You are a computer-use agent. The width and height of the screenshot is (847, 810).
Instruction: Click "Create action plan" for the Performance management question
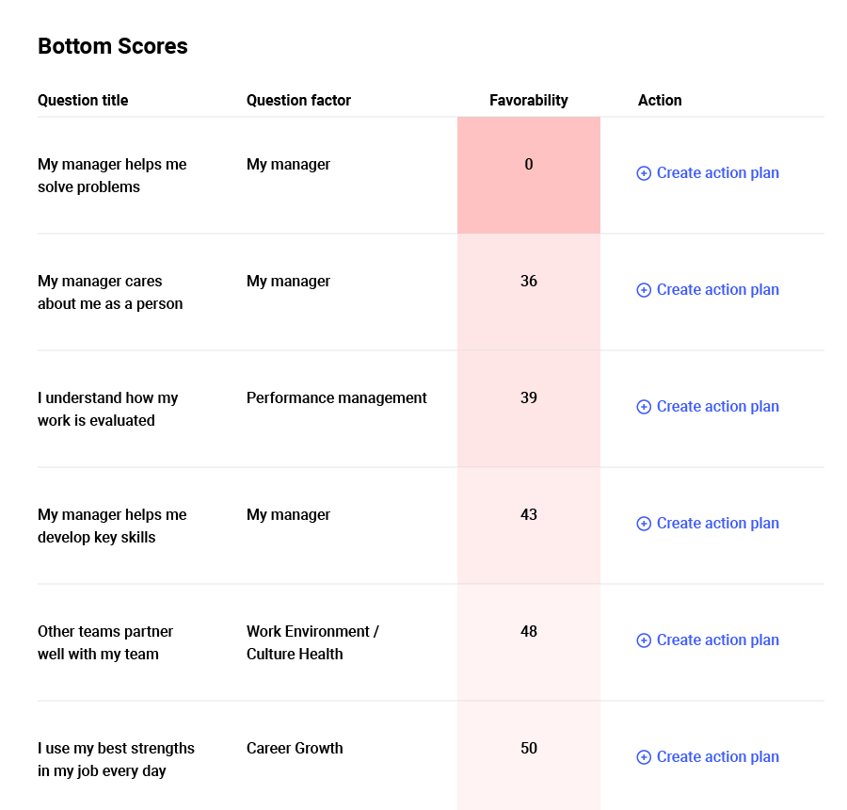click(x=717, y=407)
